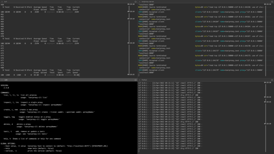
Task: Open the toxiproxy-server pane's circular menu icon
Action: tap(272, 2)
